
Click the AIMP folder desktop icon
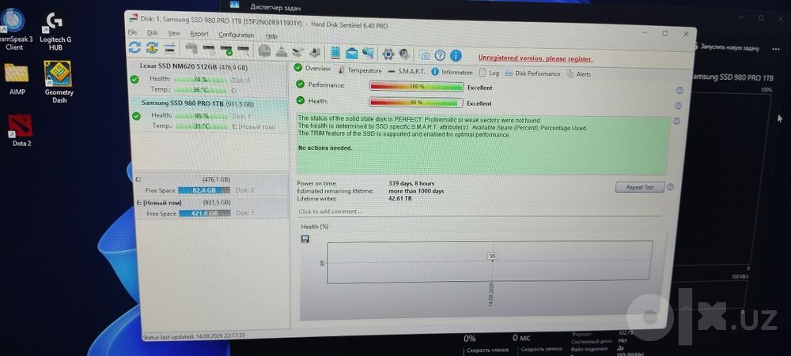pyautogui.click(x=17, y=78)
